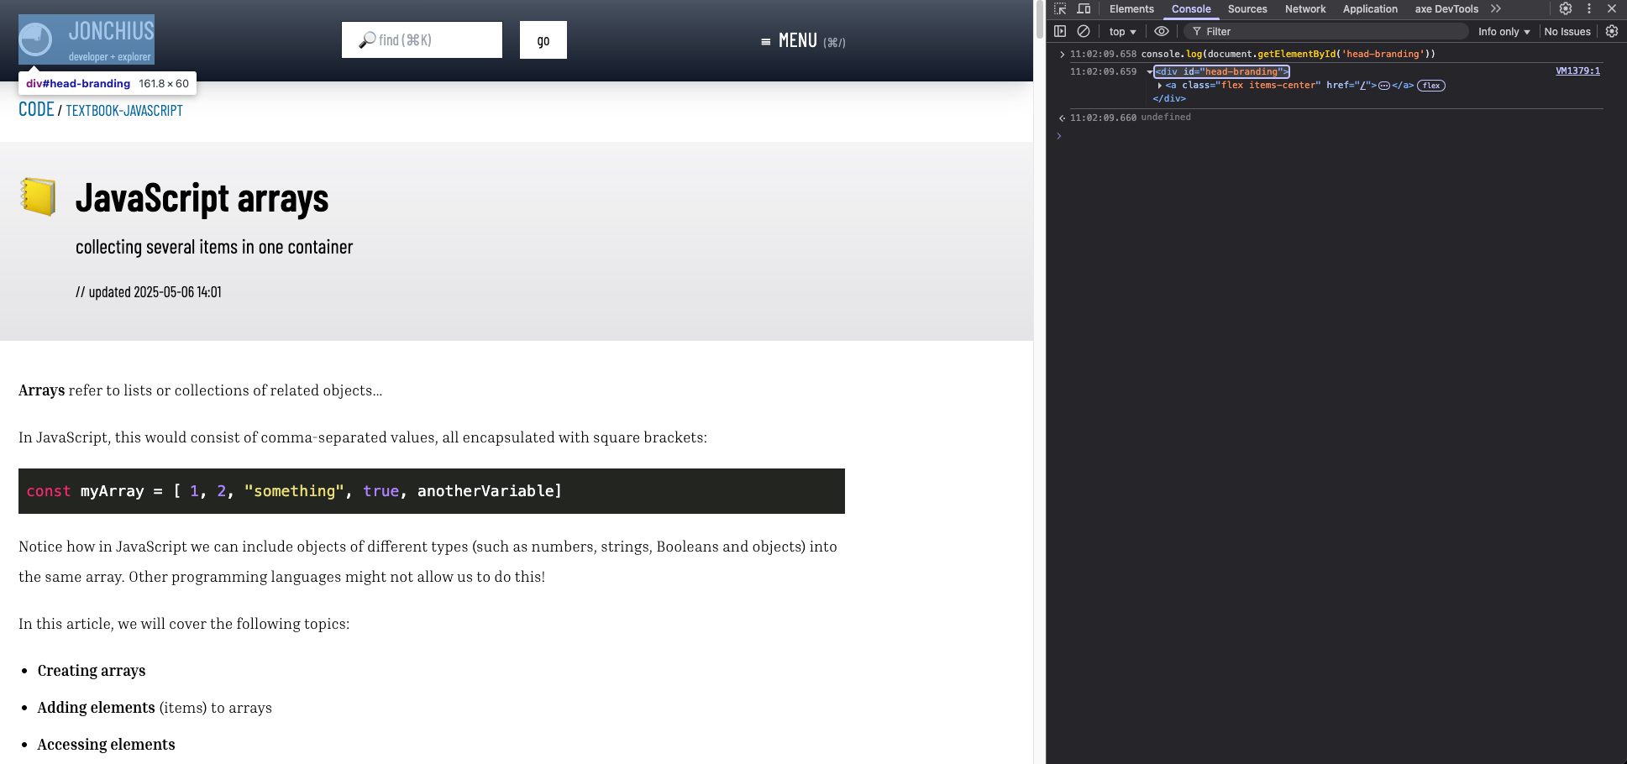
Task: Open the Network tab
Action: 1305,9
